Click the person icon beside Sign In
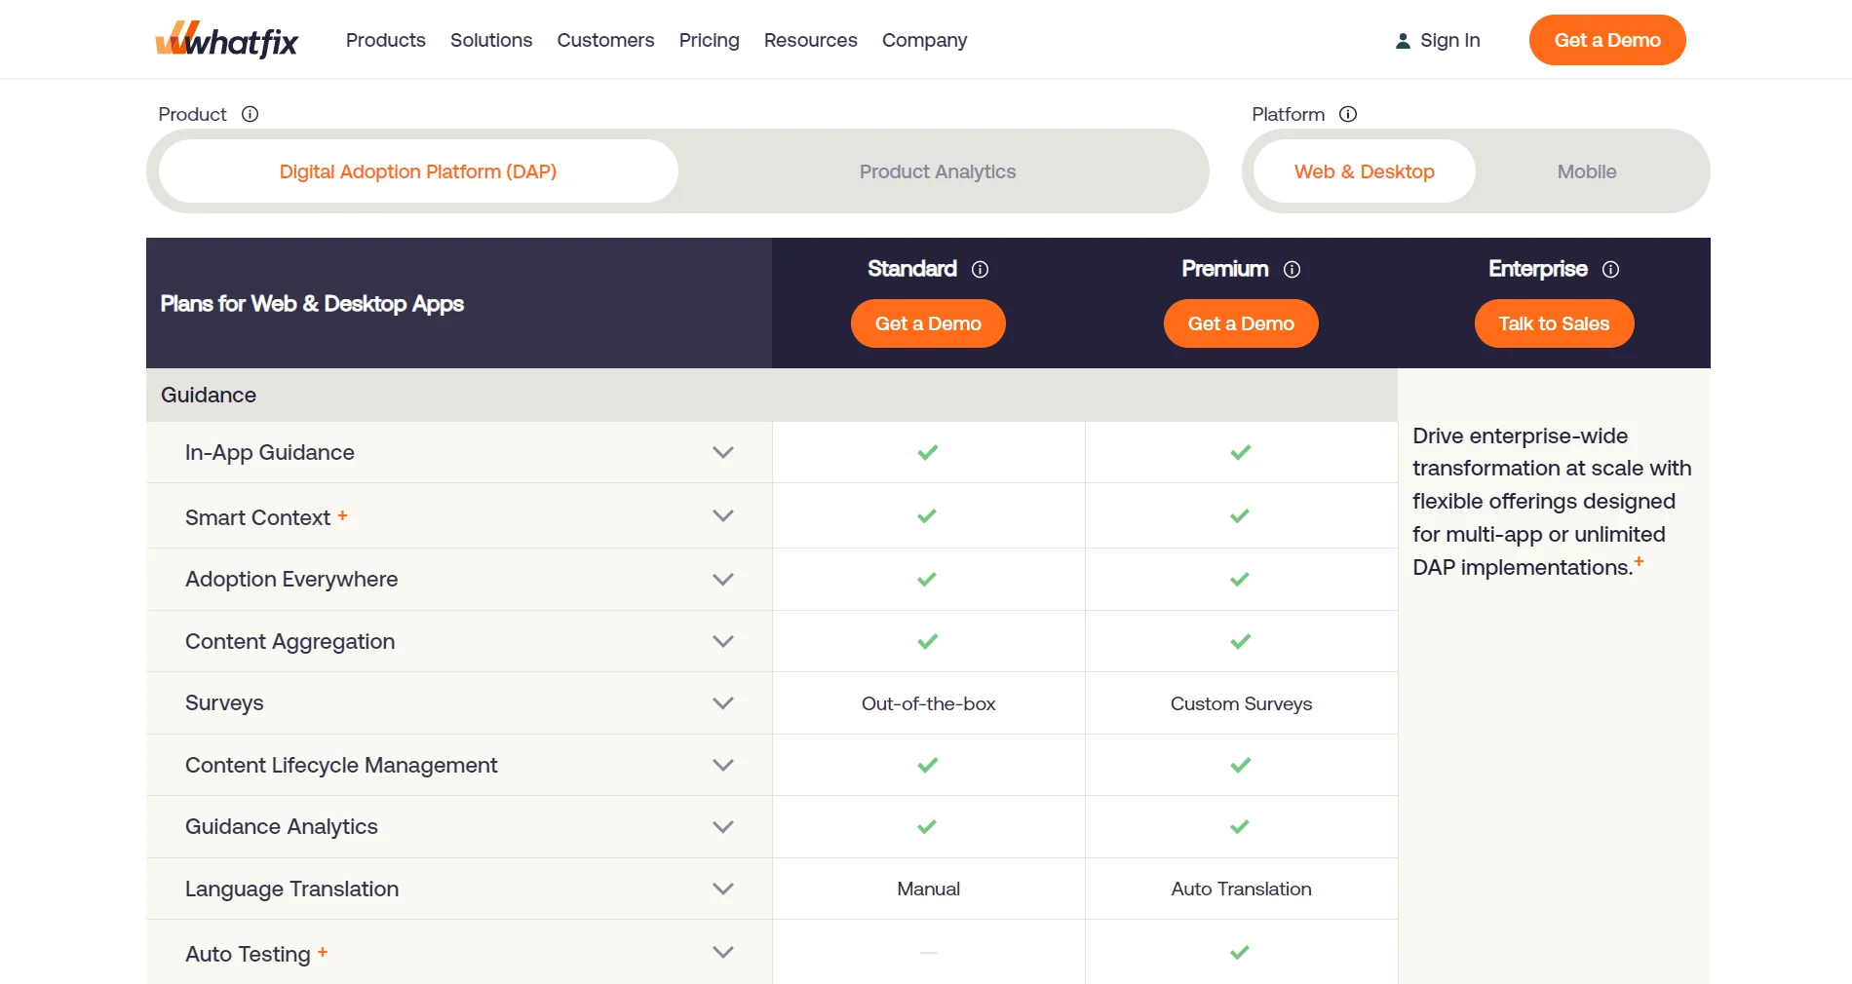This screenshot has height=984, width=1852. click(1403, 40)
